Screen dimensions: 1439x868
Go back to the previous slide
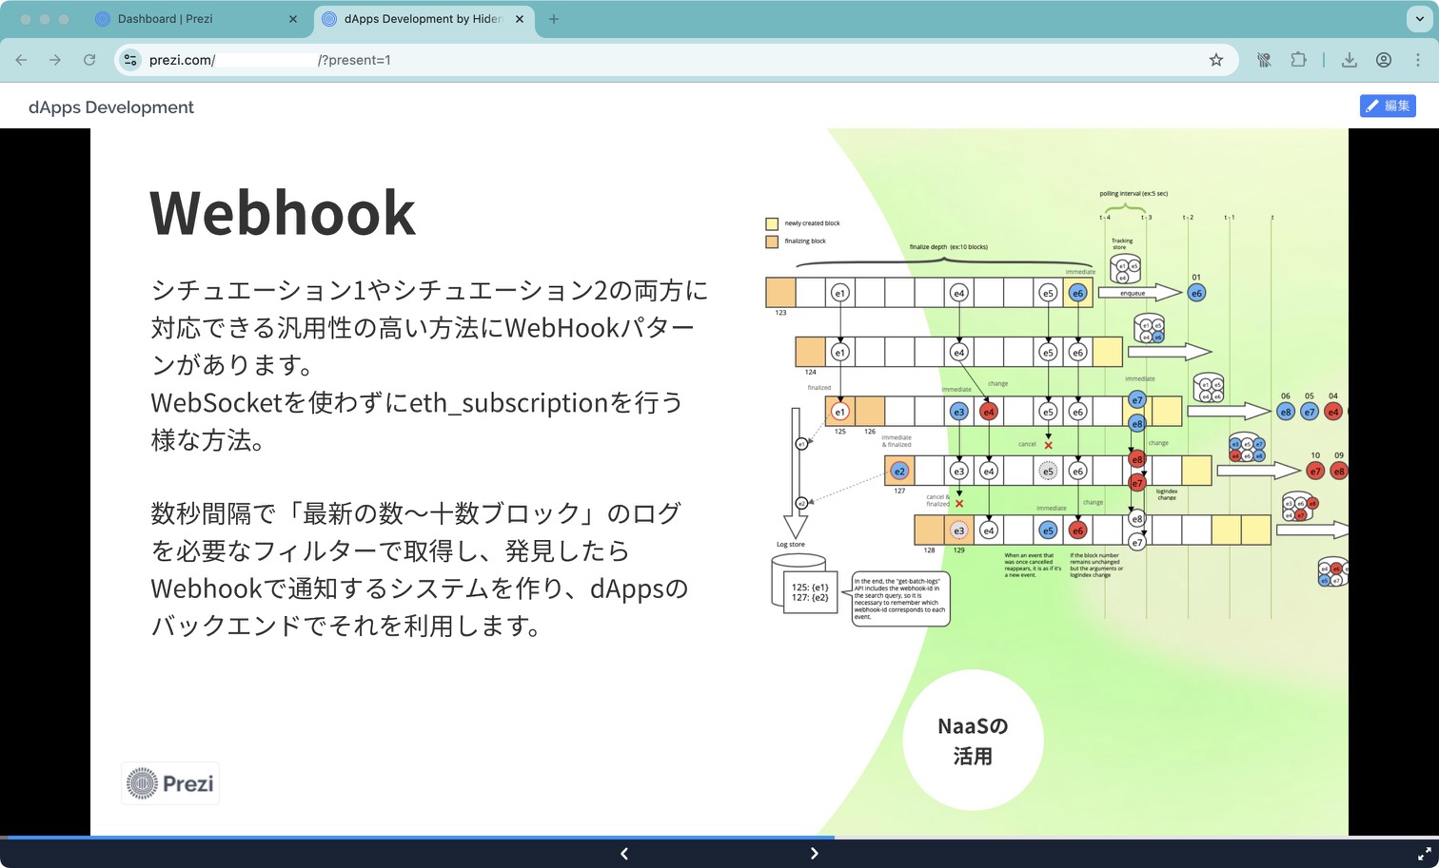click(x=623, y=853)
